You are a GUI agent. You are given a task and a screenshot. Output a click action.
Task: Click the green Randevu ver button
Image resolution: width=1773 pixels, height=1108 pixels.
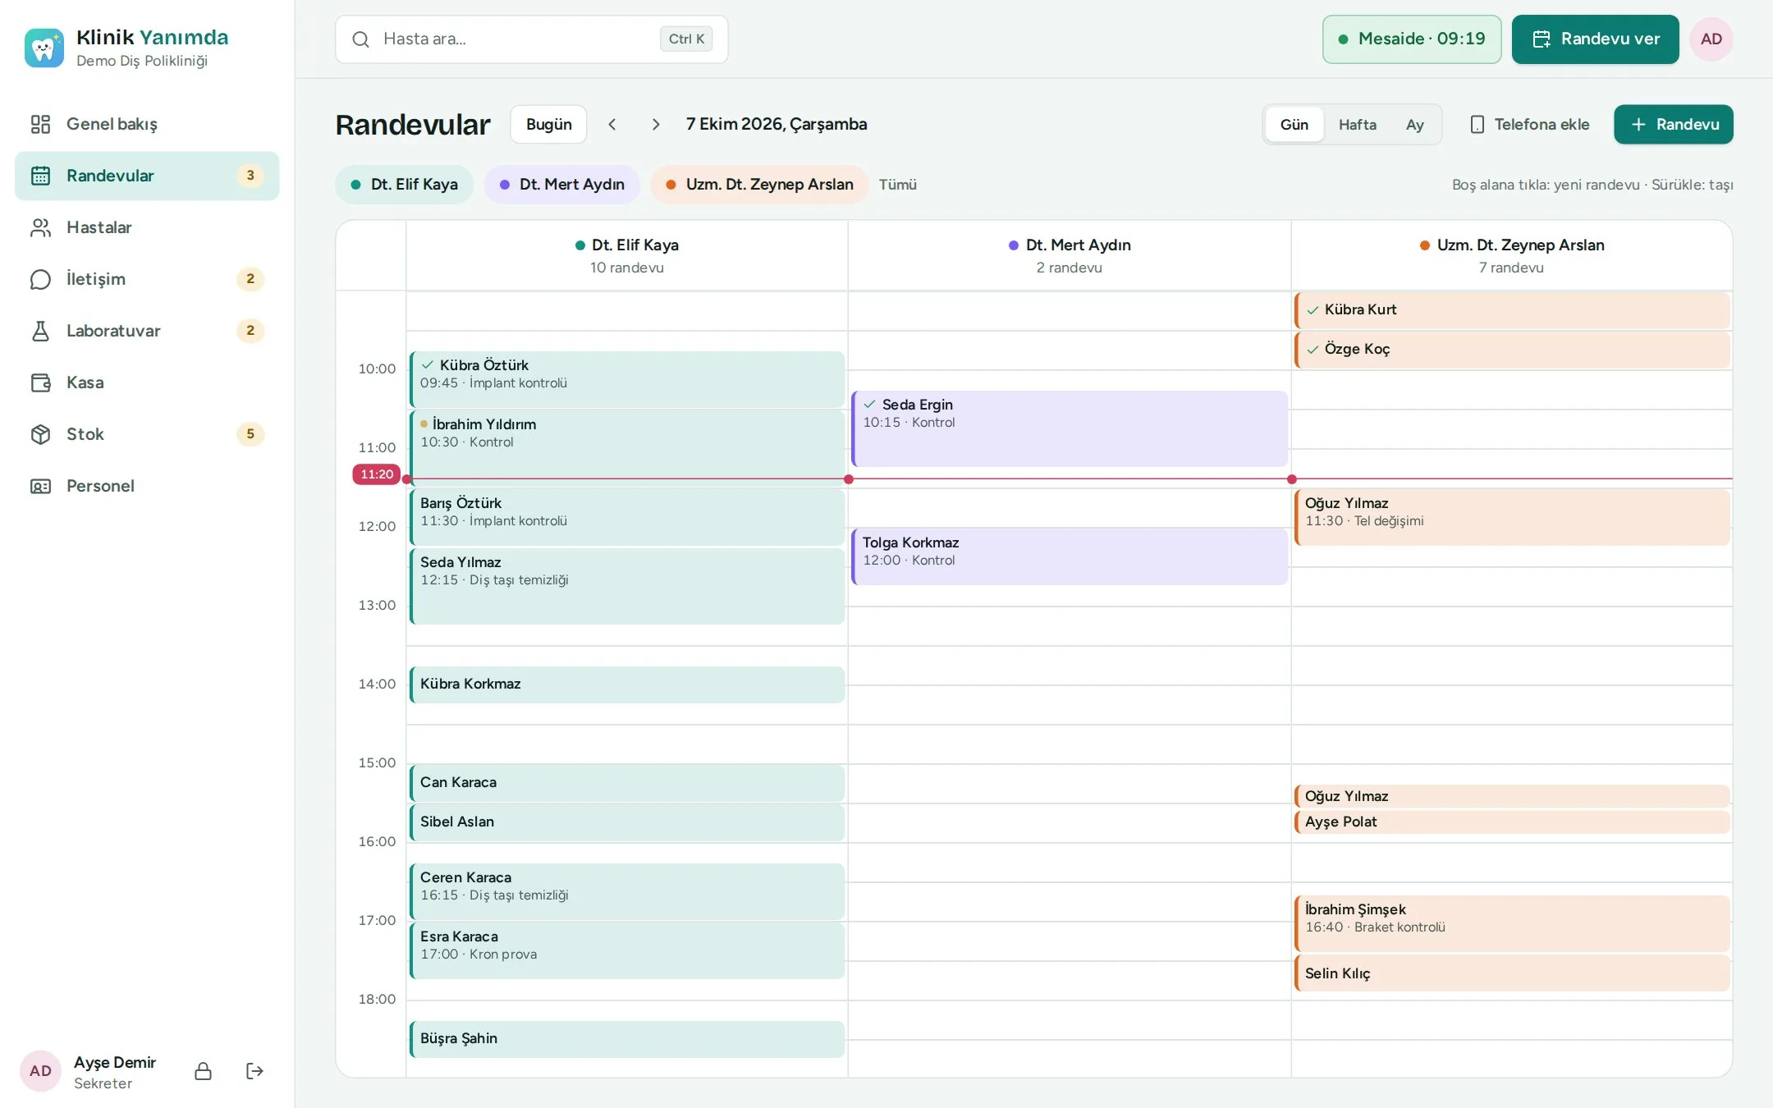pos(1595,39)
